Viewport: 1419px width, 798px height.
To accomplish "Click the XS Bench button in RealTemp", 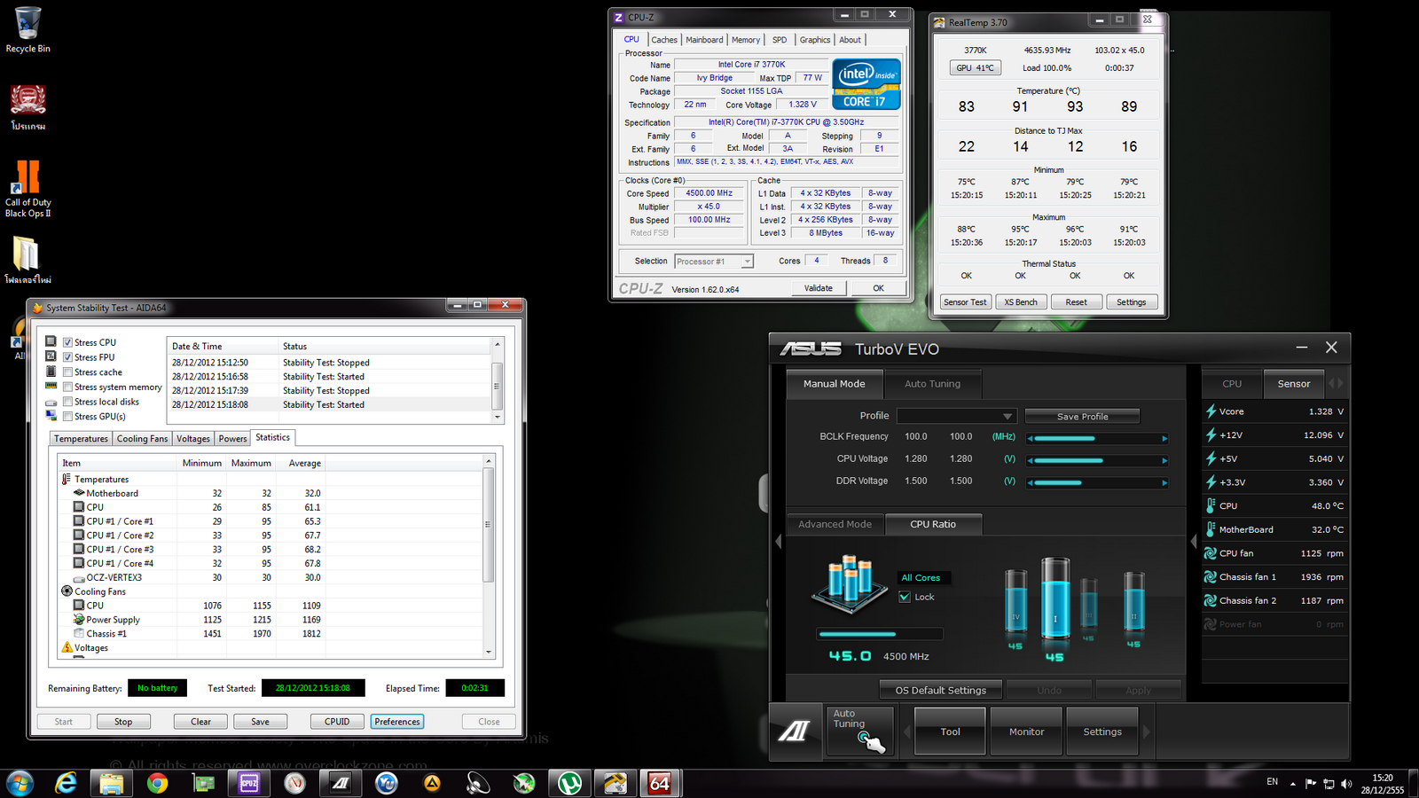I will click(1021, 302).
